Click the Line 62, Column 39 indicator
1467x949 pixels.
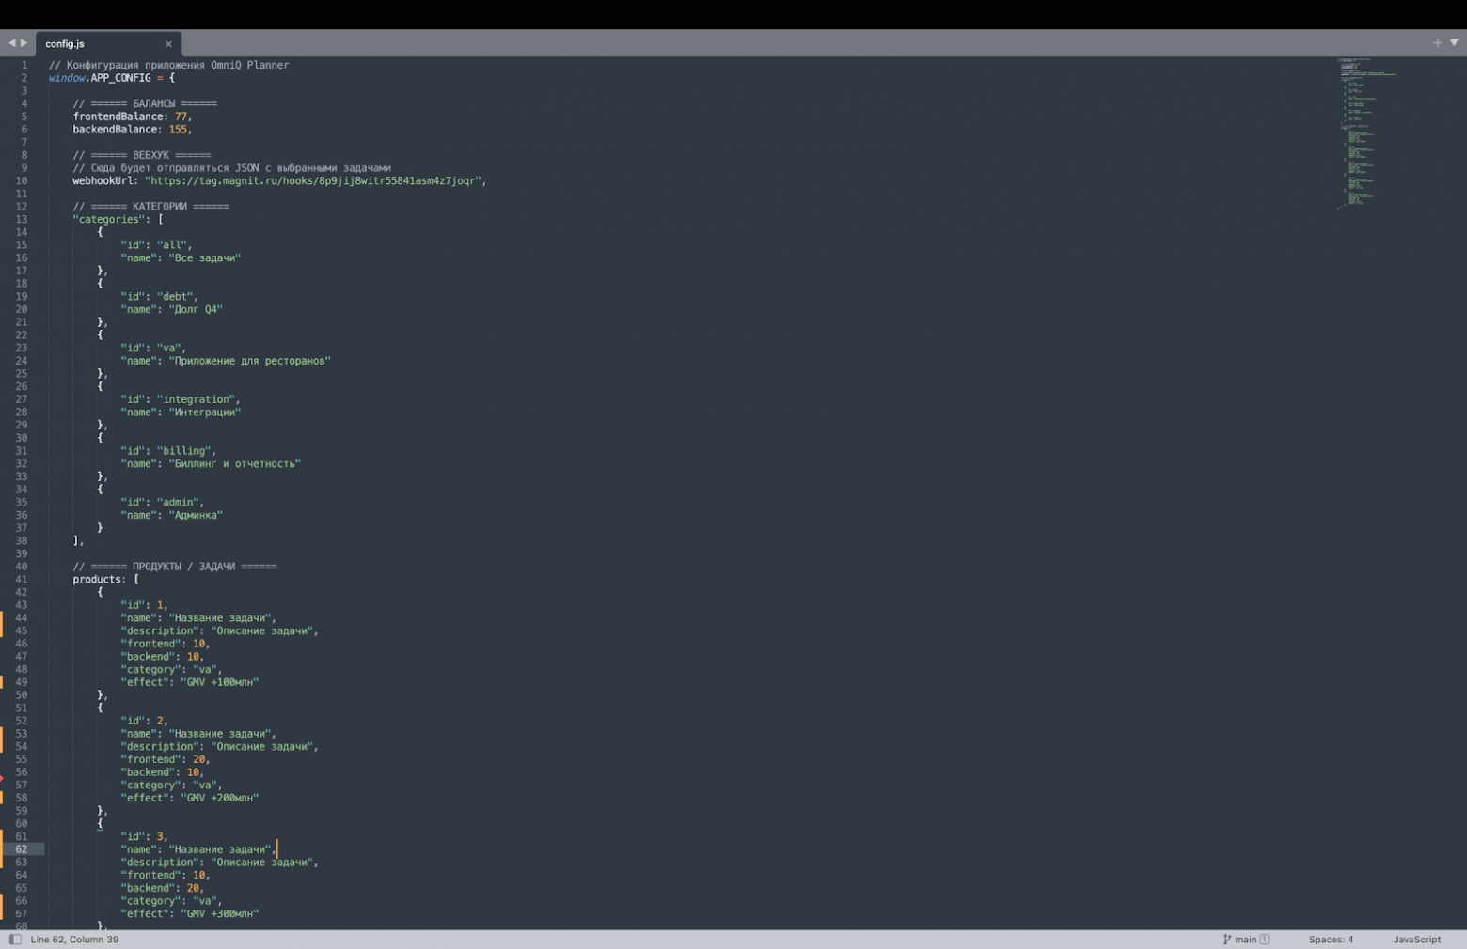74,940
